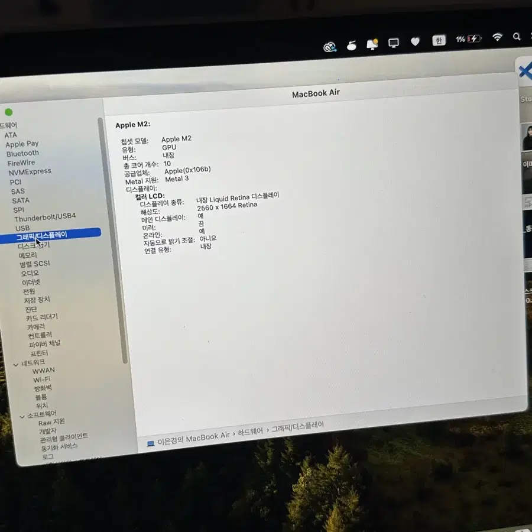Go to 하드웨어 in the path bar
This screenshot has width=532, height=532.
(250, 432)
